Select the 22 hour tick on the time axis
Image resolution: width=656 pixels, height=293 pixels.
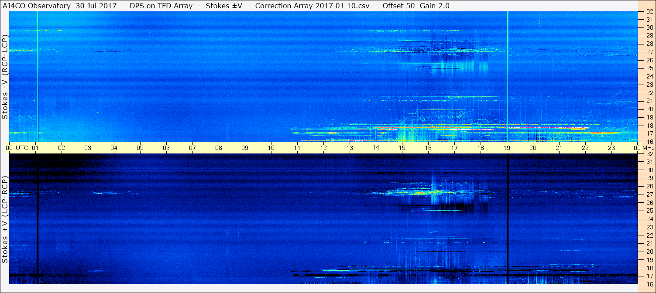[x=585, y=148]
